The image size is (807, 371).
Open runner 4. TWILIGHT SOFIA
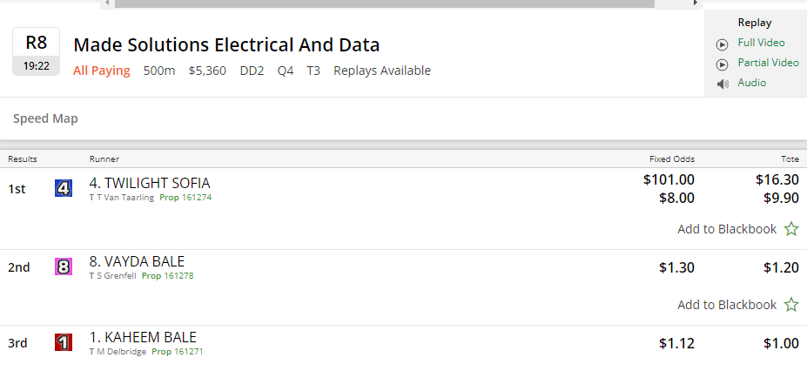coord(150,183)
